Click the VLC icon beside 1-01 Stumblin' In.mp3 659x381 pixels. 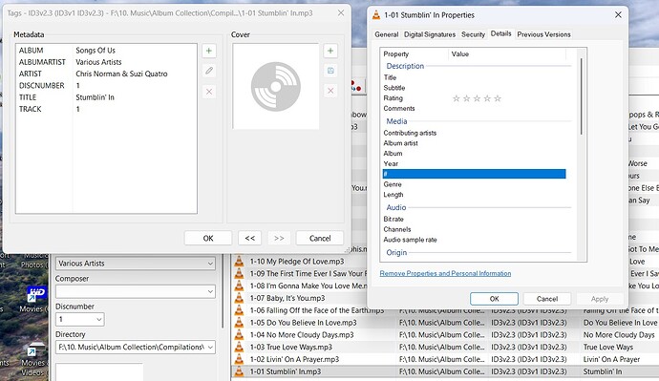pyautogui.click(x=239, y=371)
